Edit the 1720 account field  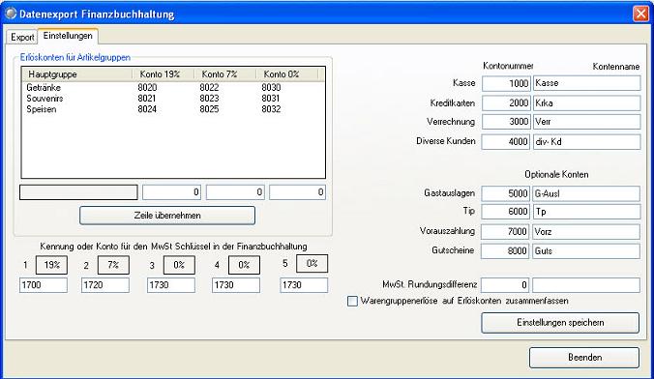[x=105, y=285]
